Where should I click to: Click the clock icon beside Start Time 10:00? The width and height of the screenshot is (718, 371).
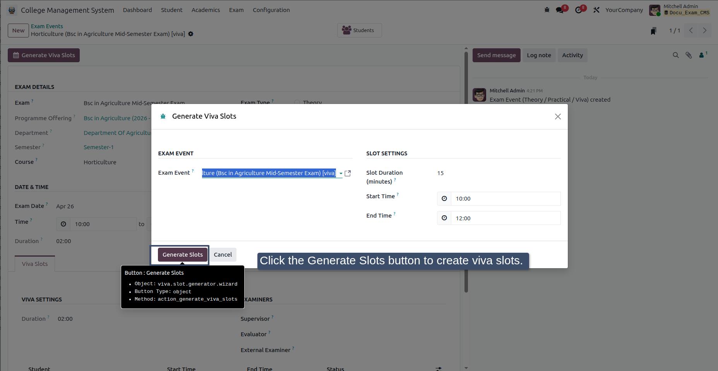444,199
